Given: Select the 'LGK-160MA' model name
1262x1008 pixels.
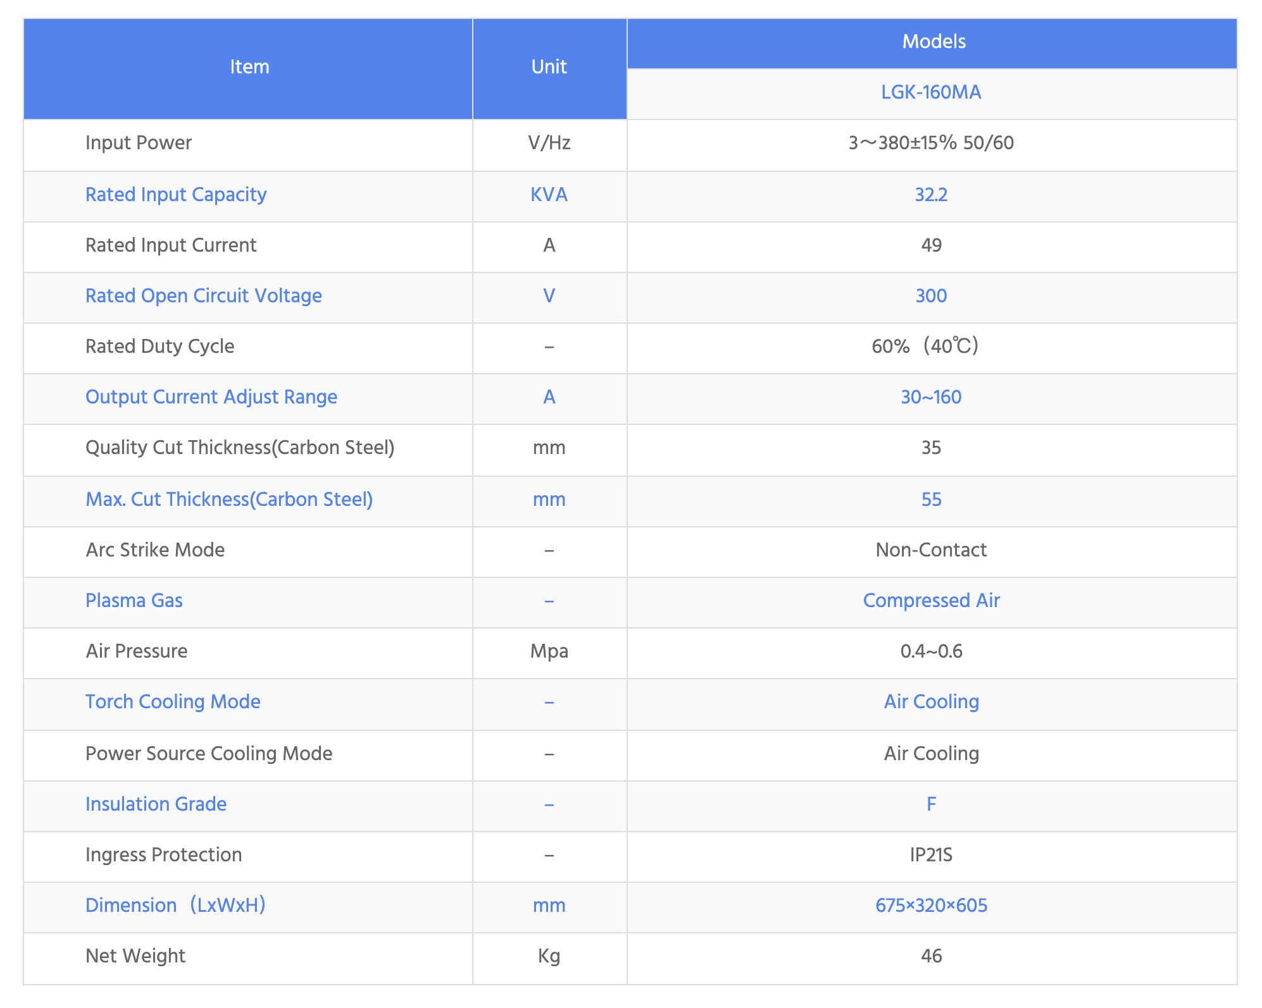Looking at the screenshot, I should click(x=931, y=92).
